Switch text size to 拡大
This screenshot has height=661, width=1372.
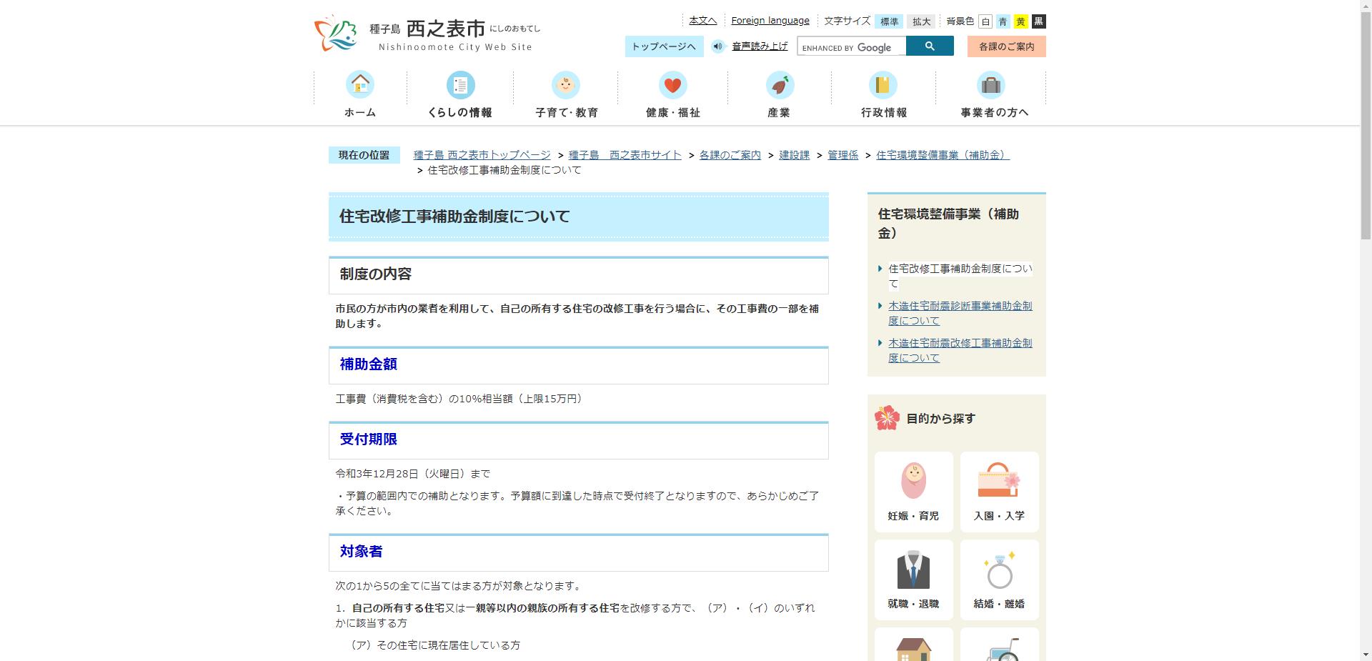pyautogui.click(x=922, y=21)
